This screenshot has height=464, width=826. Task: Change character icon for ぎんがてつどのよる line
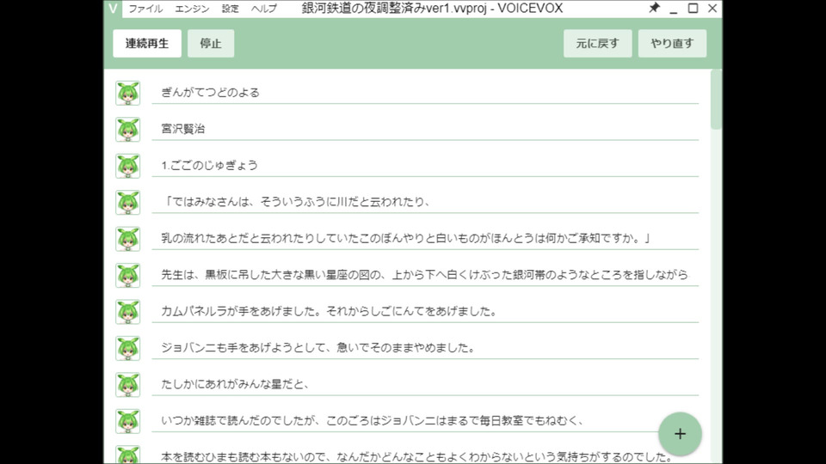tap(128, 93)
